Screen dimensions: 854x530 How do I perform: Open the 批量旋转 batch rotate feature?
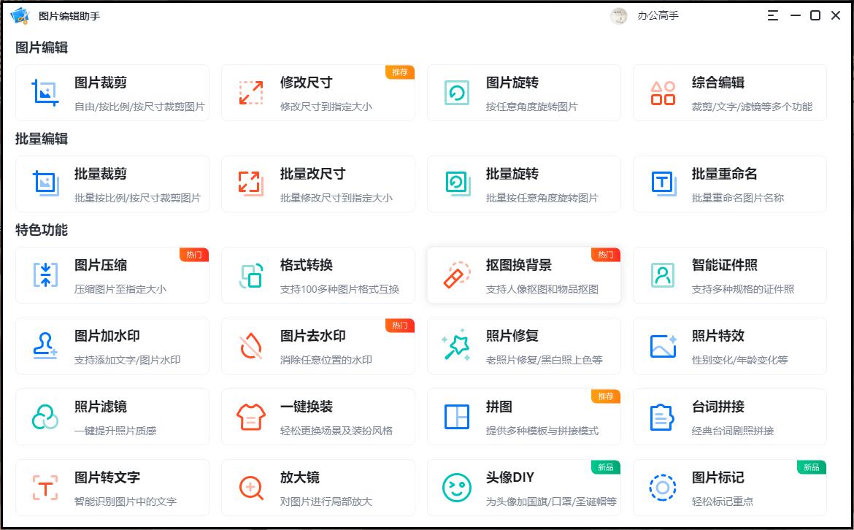(x=524, y=183)
